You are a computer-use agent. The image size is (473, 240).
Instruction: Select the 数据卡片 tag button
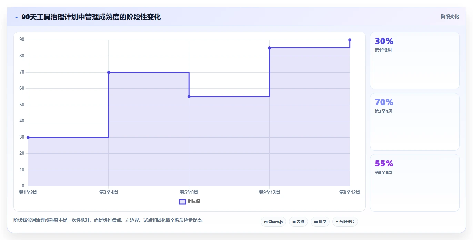click(345, 222)
